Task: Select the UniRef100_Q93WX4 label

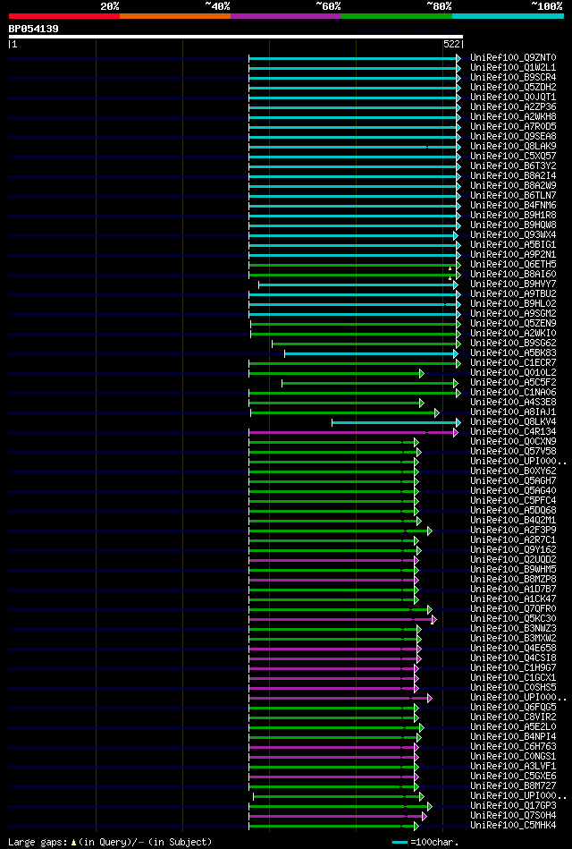Action: [x=513, y=235]
